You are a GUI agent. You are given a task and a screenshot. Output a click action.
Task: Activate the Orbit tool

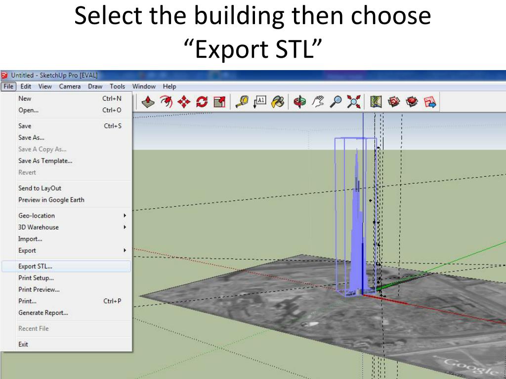[300, 102]
